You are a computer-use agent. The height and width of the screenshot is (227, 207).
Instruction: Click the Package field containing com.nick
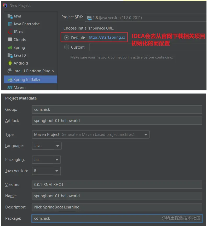117,218
